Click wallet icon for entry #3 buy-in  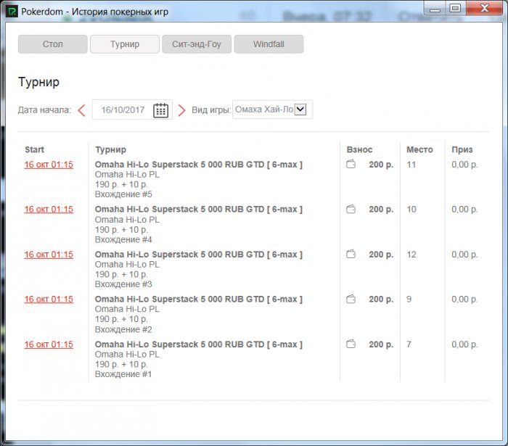point(351,255)
